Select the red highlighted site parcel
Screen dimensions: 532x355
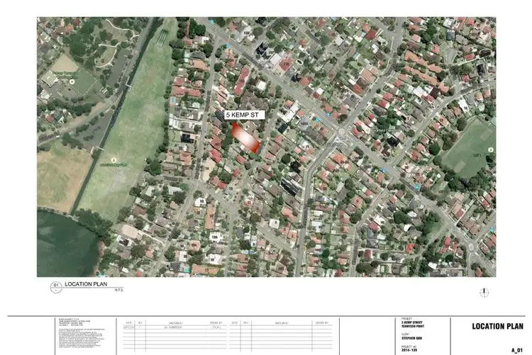244,137
